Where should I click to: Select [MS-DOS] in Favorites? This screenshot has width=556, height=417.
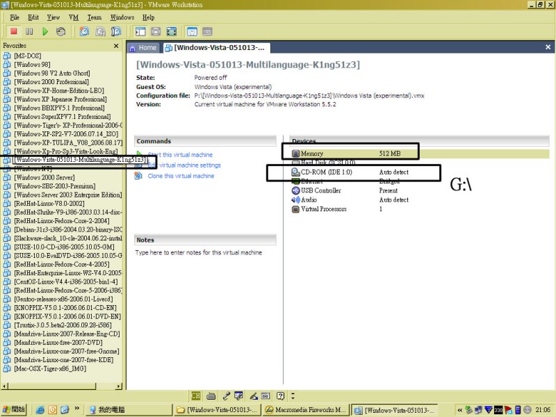coord(28,56)
